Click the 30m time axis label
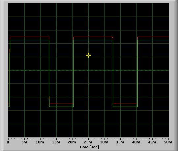The width and height of the screenshot is (178, 151). pos(104,142)
